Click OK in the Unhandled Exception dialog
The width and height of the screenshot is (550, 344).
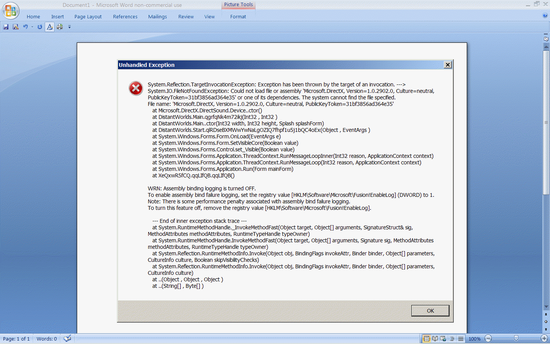coord(430,311)
